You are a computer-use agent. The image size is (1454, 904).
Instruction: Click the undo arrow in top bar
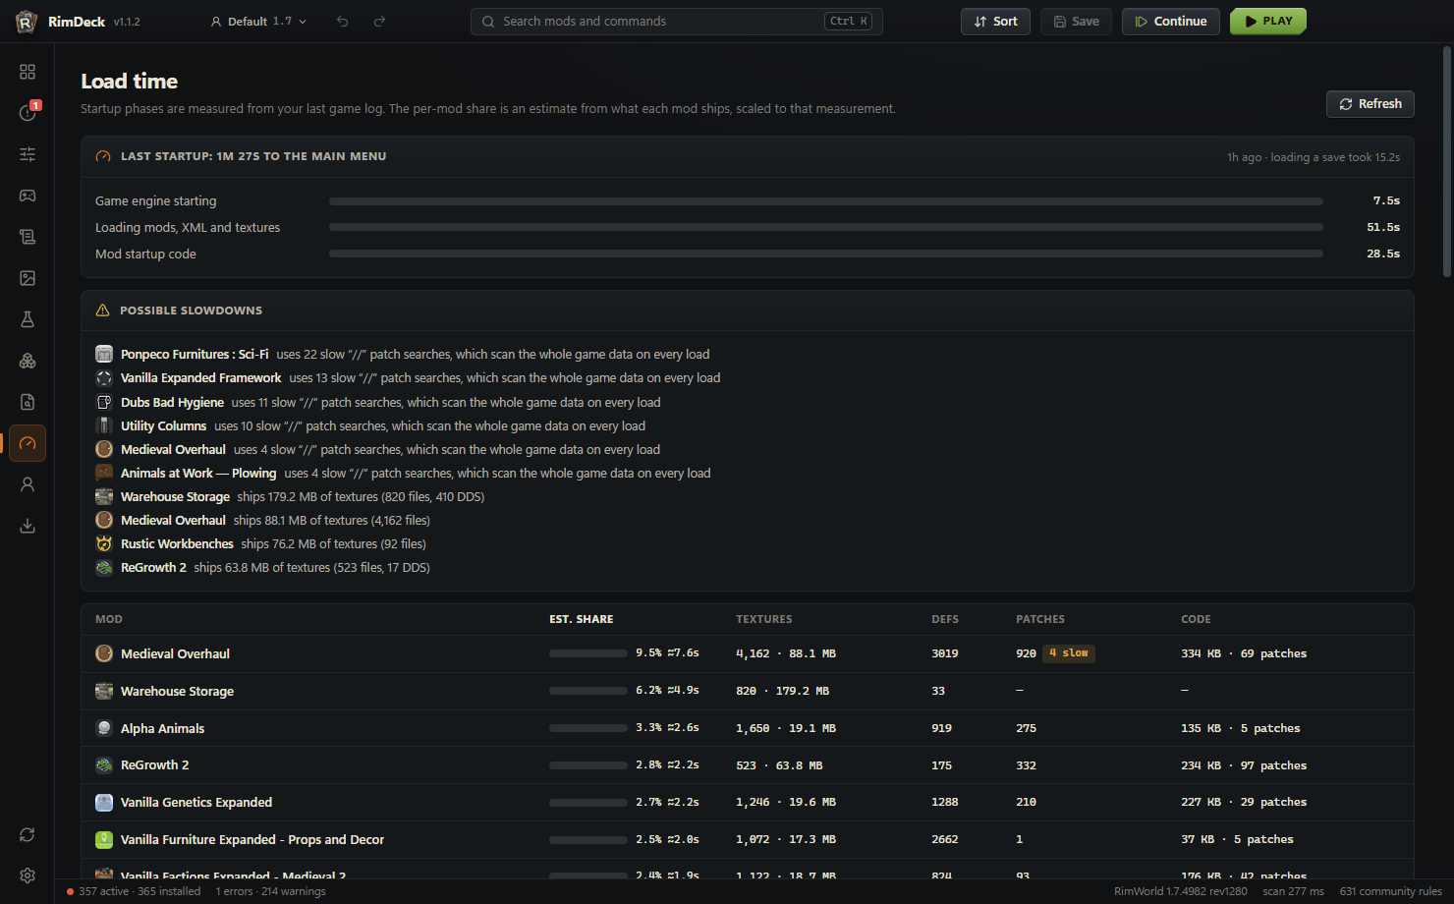point(343,22)
